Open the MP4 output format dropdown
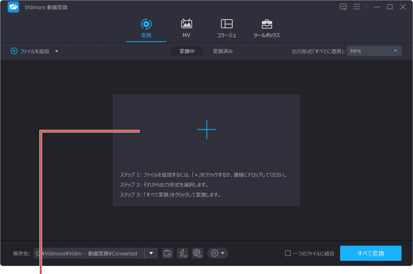This screenshot has width=413, height=274. pyautogui.click(x=374, y=51)
